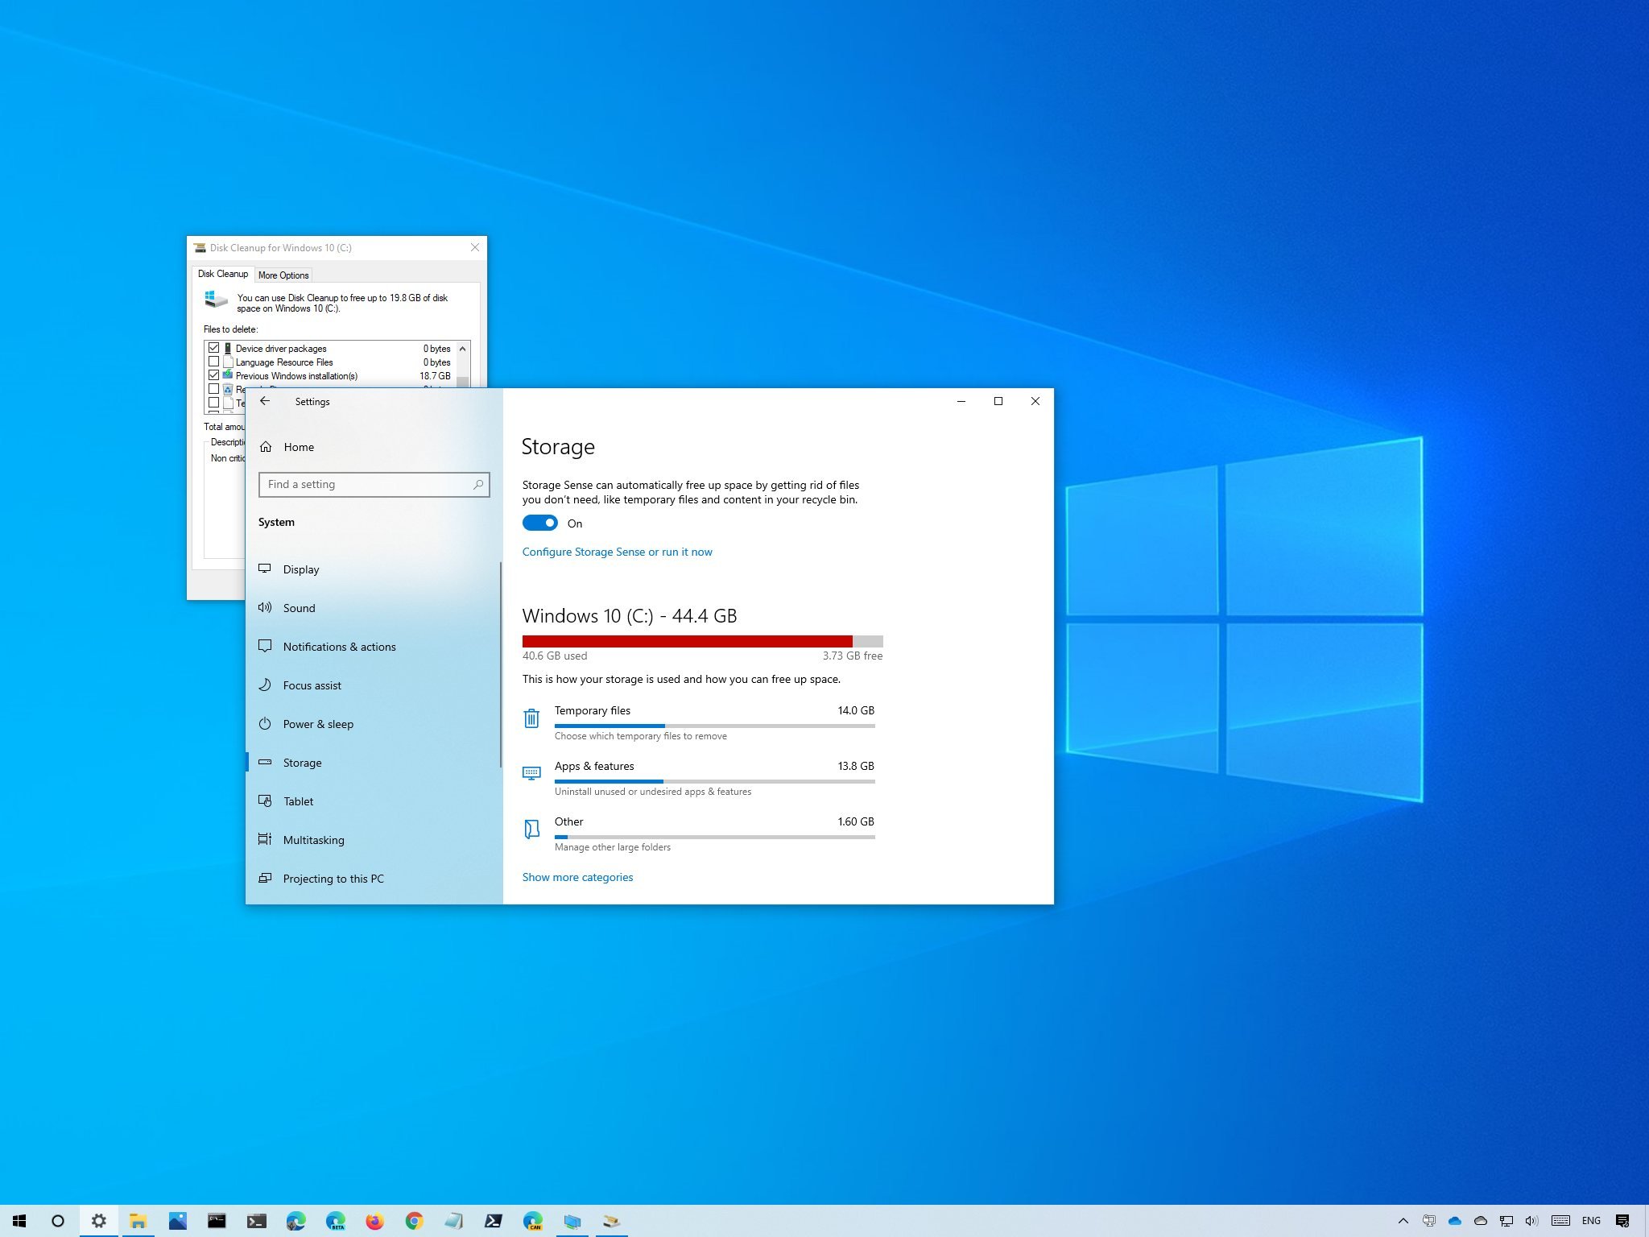Click the Settings back arrow
The height and width of the screenshot is (1237, 1649).
265,401
